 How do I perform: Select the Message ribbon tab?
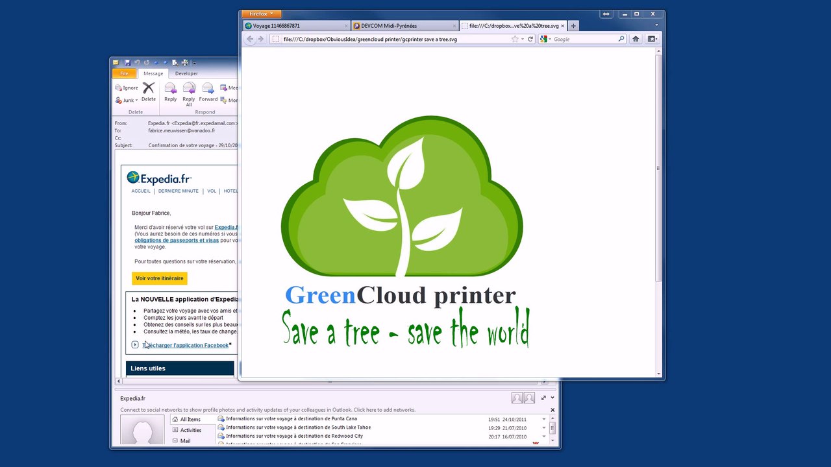click(x=153, y=73)
